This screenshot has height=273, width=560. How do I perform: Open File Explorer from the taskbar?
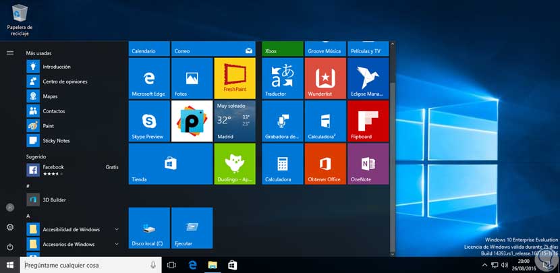(213, 265)
